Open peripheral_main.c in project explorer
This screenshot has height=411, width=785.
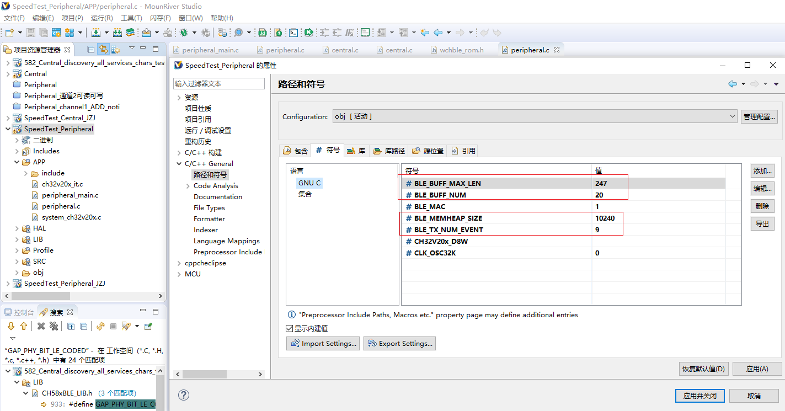point(70,195)
